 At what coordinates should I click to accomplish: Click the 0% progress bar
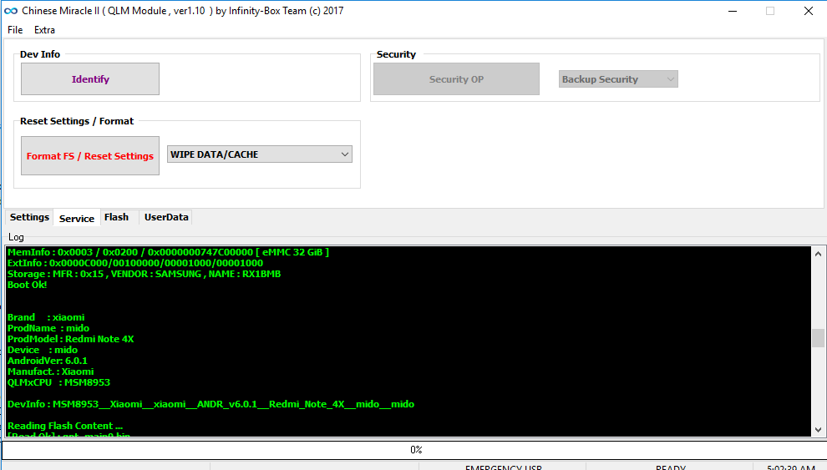click(x=414, y=450)
